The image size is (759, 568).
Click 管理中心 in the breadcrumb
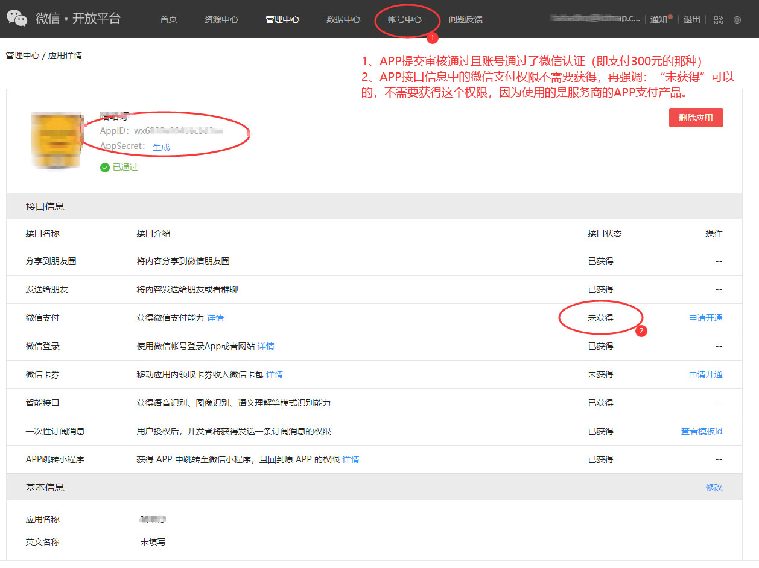(x=22, y=55)
